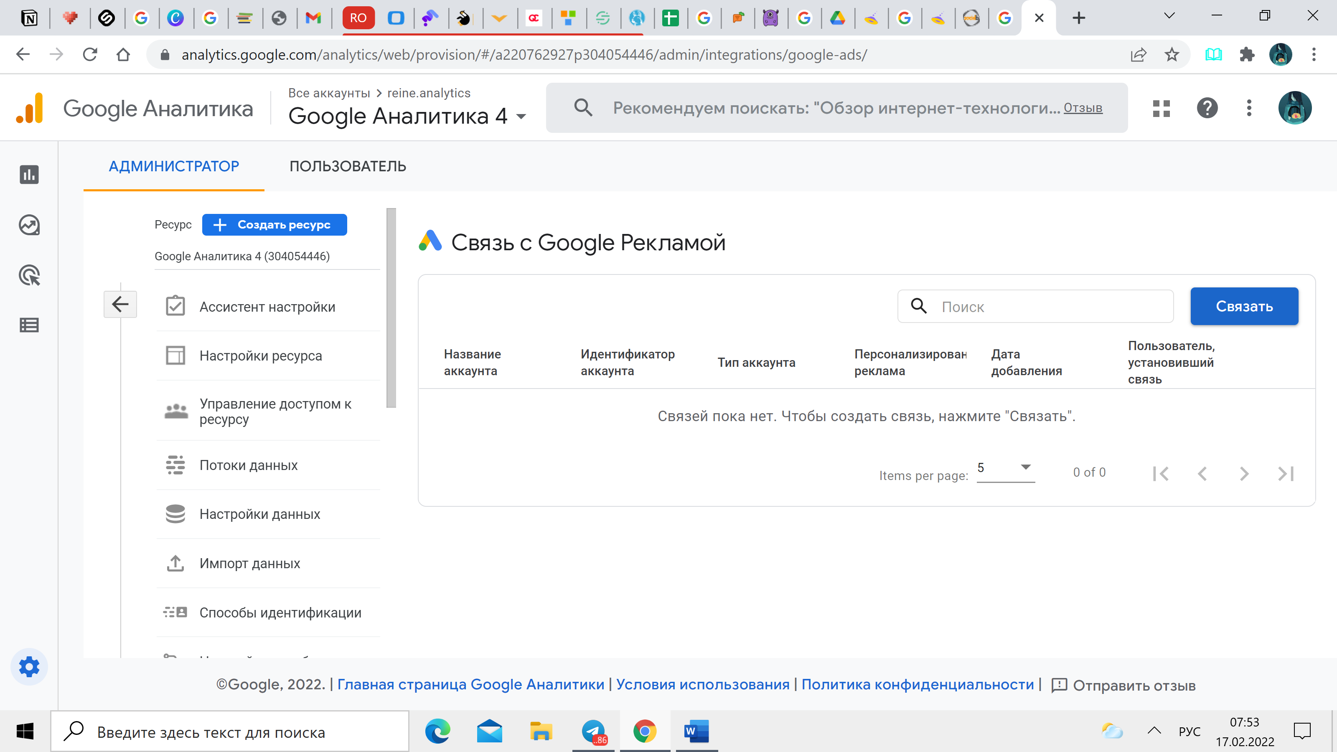Click the Analytics account avatar
Viewport: 1337px width, 752px height.
point(1294,108)
